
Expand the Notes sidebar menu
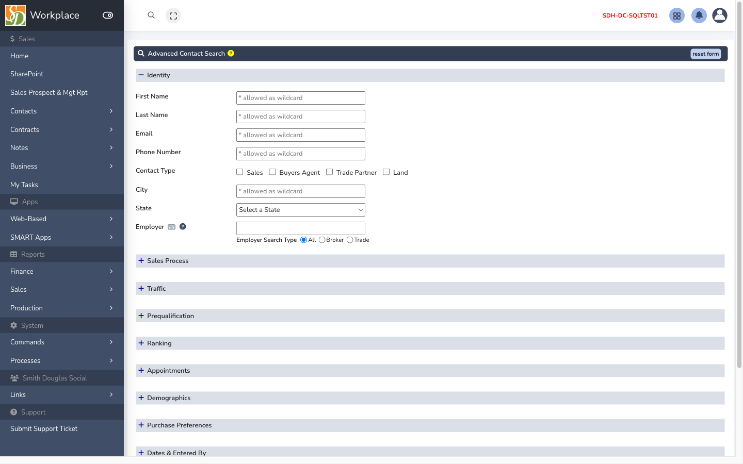[62, 148]
